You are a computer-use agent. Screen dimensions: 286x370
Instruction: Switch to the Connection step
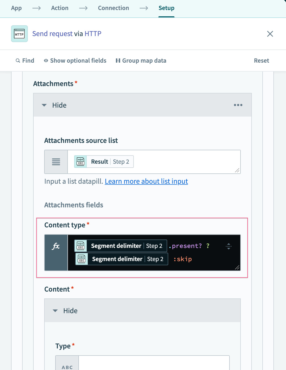click(113, 8)
